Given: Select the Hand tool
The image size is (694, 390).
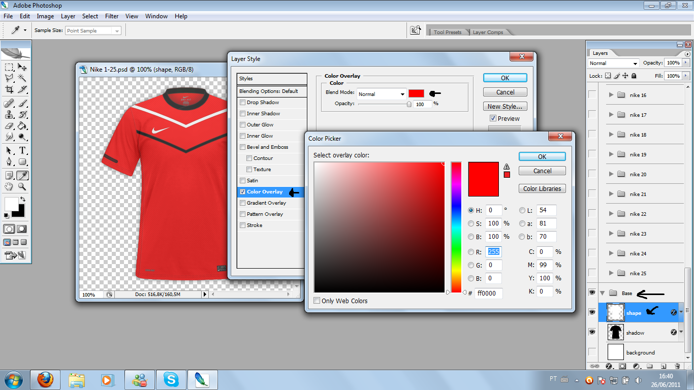Looking at the screenshot, I should point(9,186).
